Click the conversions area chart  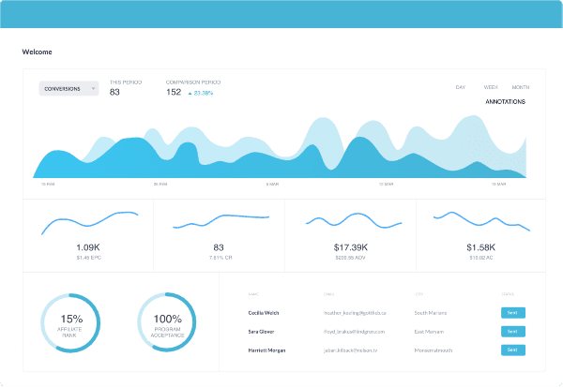click(281, 150)
